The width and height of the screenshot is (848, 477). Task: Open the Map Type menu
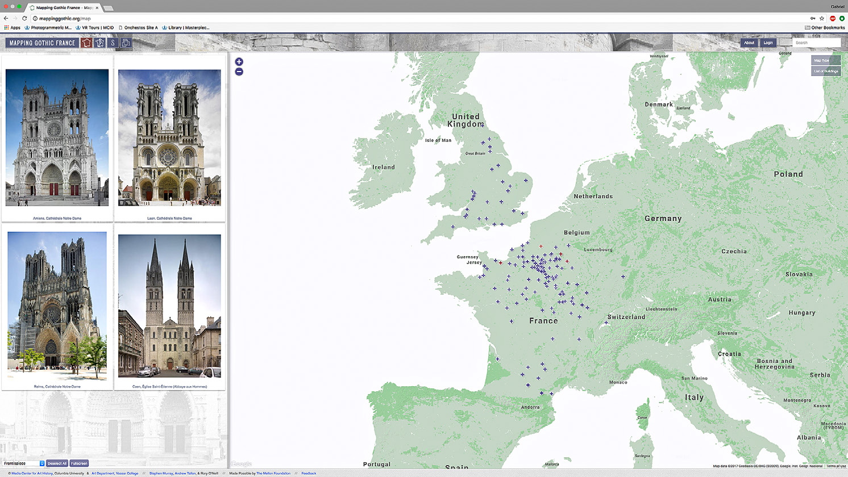tap(826, 60)
